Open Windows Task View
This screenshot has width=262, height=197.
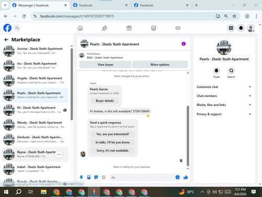[x=31, y=192]
